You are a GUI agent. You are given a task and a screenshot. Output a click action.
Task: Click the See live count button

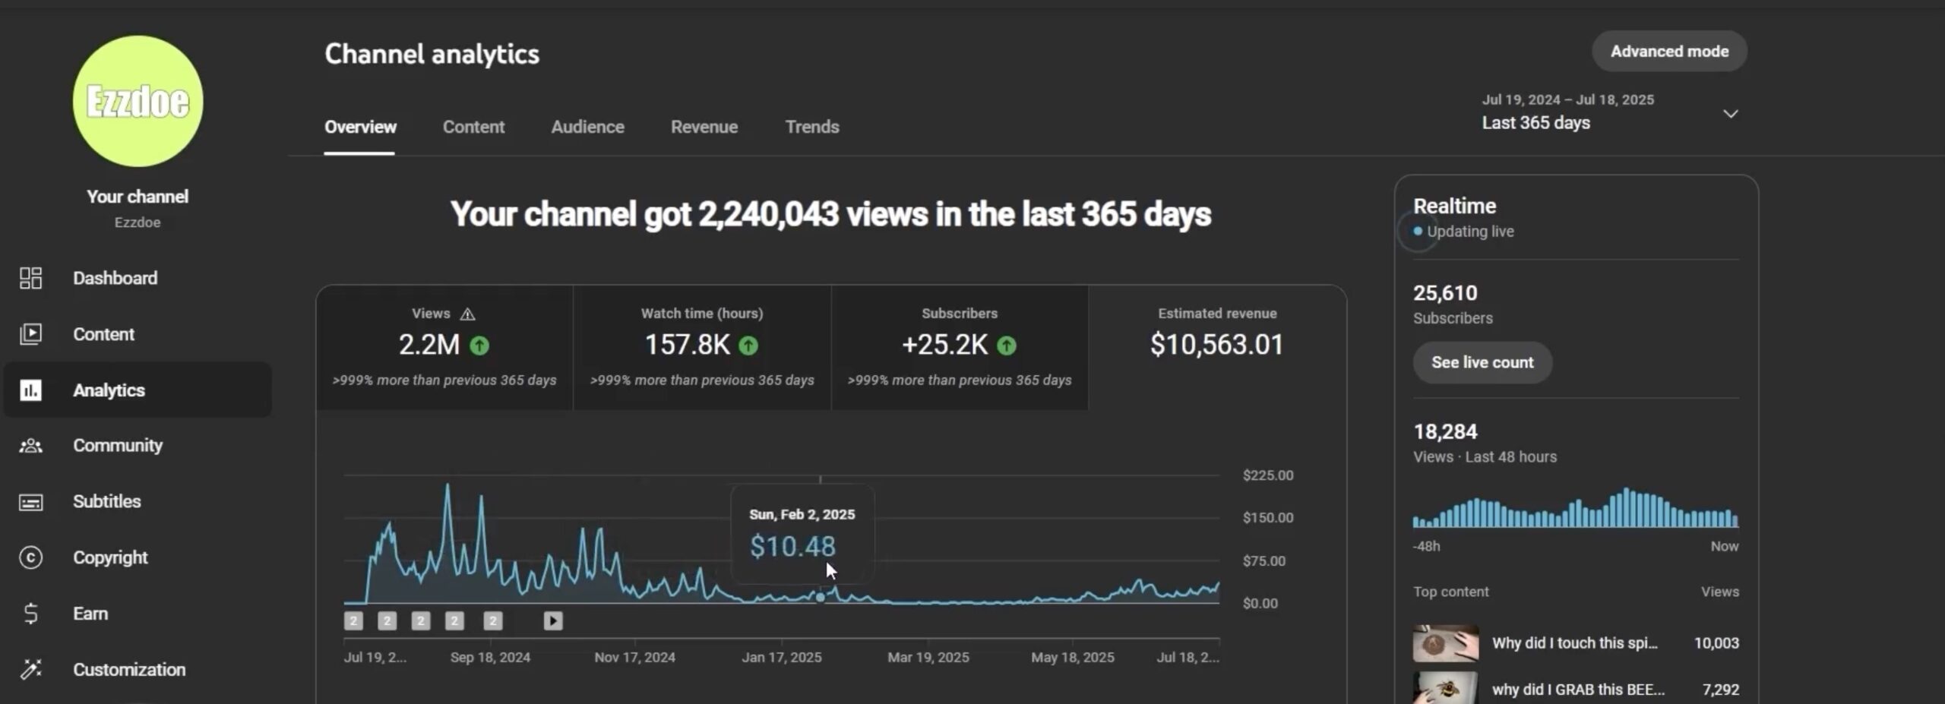tap(1482, 362)
